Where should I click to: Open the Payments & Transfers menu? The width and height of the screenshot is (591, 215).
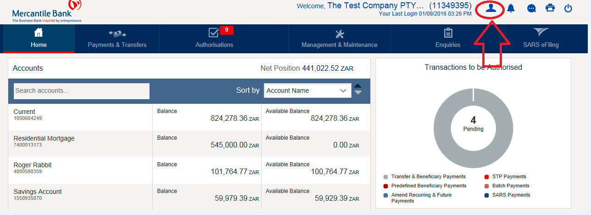117,39
